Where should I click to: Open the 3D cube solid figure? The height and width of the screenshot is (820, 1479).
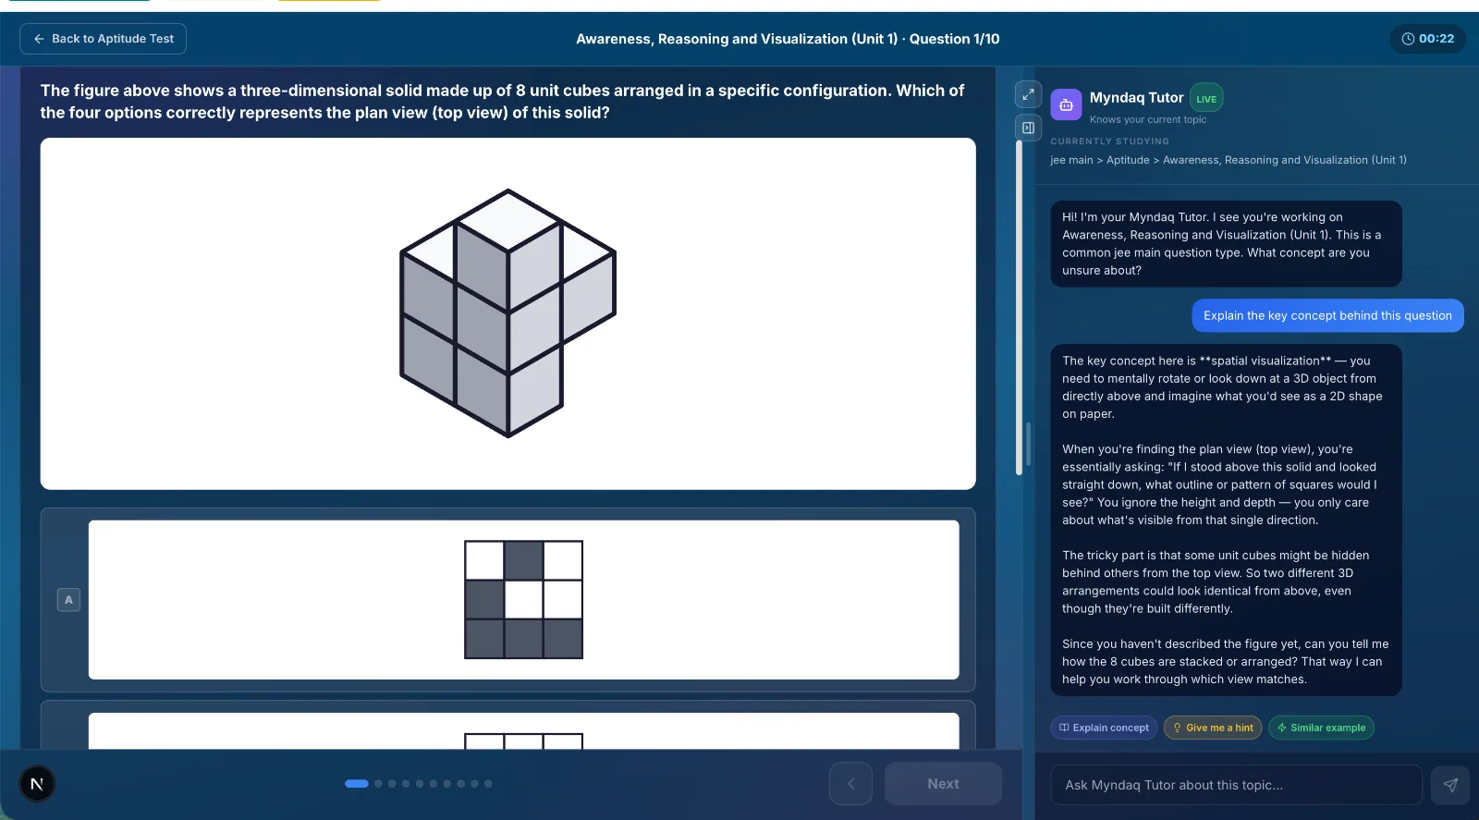507,313
